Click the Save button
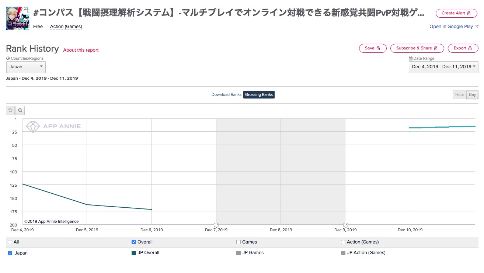 click(373, 48)
